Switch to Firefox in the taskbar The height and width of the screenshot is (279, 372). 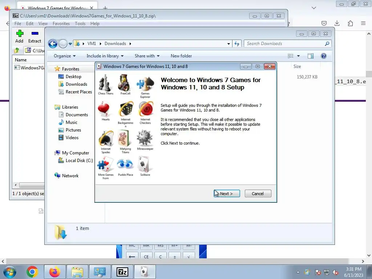[55, 272]
